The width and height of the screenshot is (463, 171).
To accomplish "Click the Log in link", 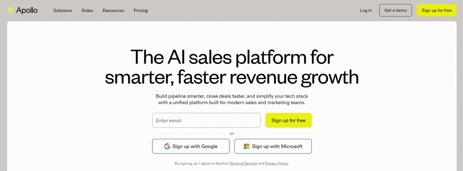I will point(366,10).
